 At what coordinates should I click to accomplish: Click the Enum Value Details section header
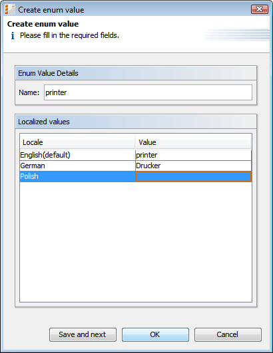pyautogui.click(x=136, y=73)
